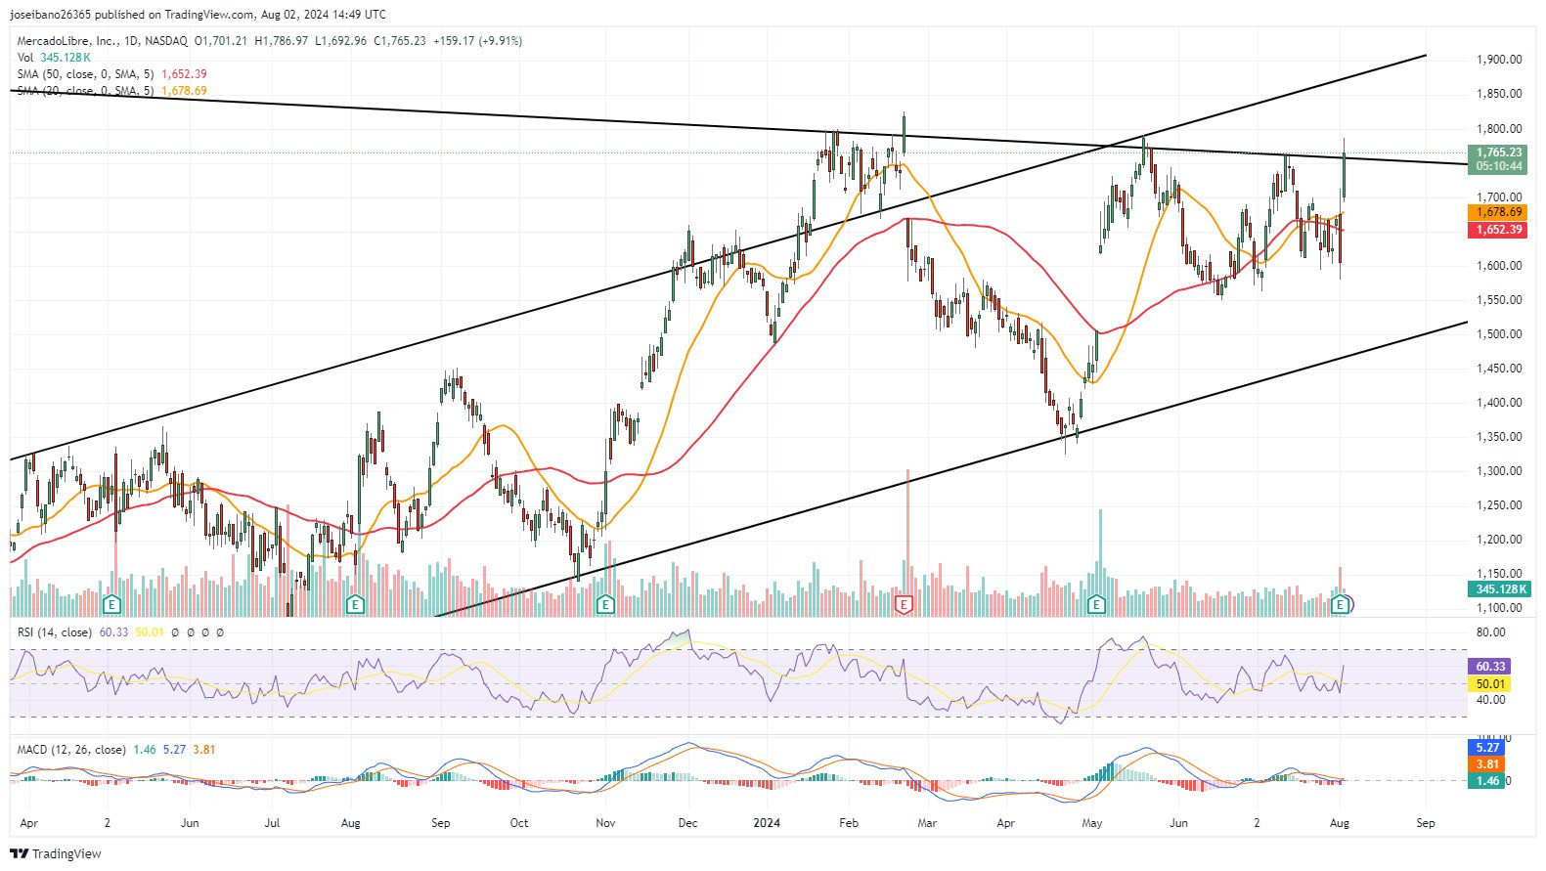Click the red earnings marker in February 2024
Viewport: 1546px width, 871px height.
[904, 605]
